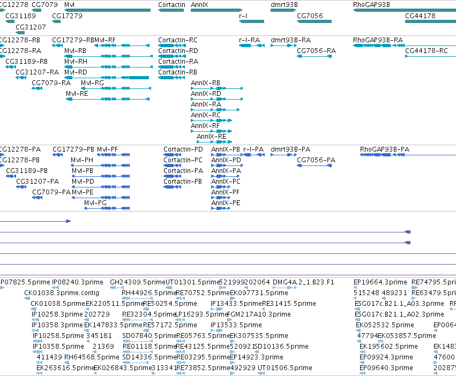Select EST EP09640.3prime
This screenshot has width=456, height=376.
coord(386,368)
